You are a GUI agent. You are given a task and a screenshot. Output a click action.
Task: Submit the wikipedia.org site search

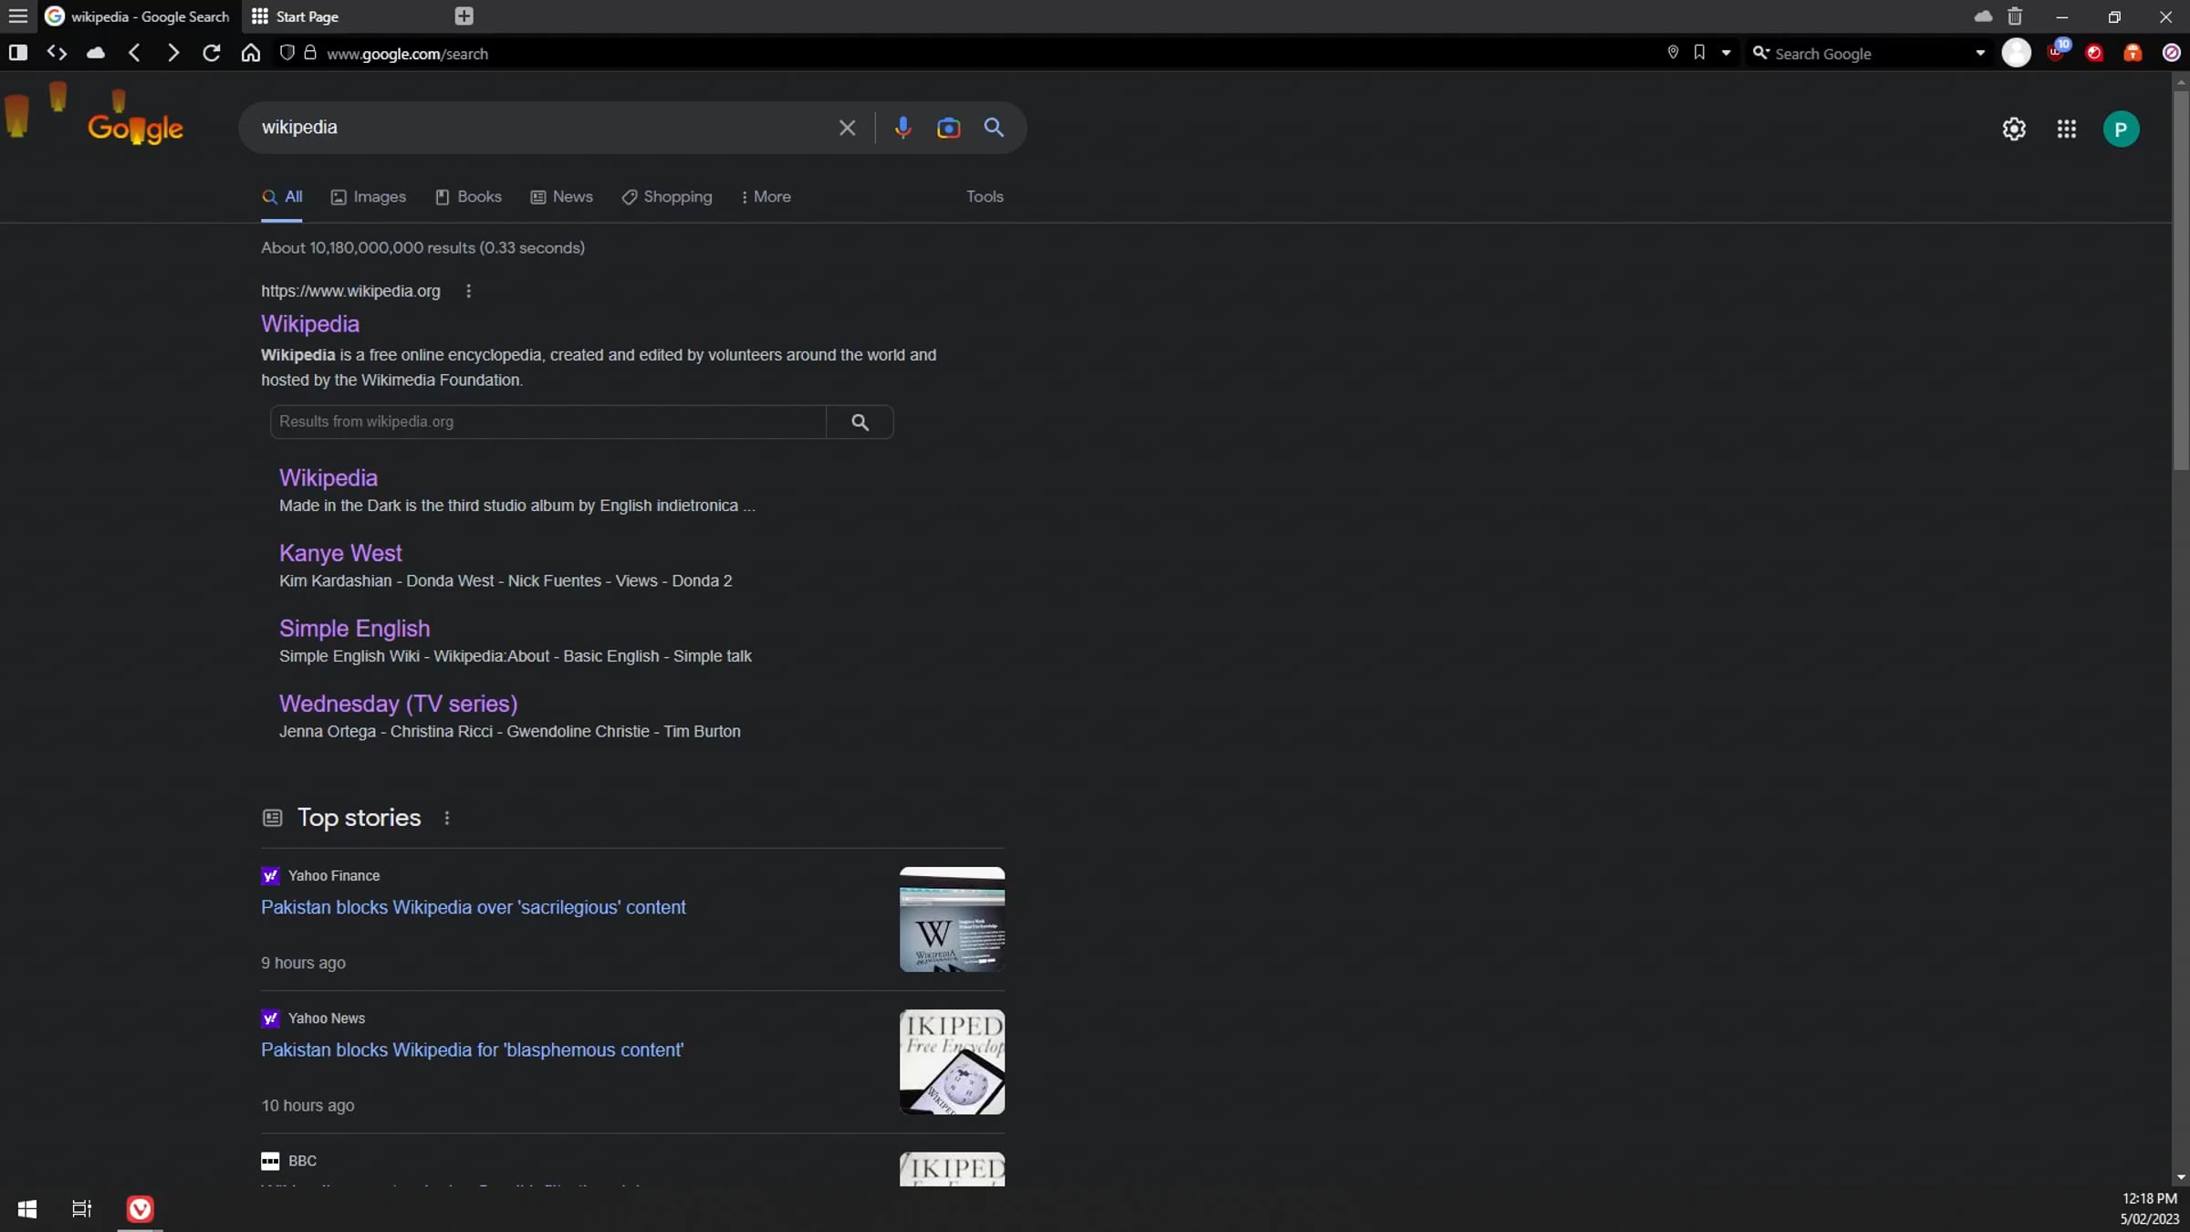[860, 422]
